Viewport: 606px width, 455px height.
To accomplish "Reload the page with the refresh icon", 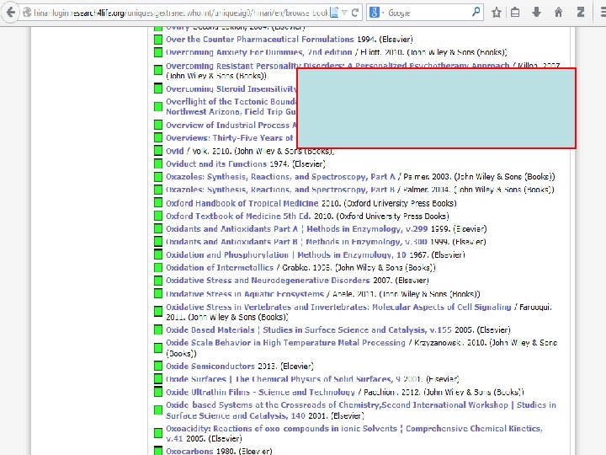I will coord(355,13).
